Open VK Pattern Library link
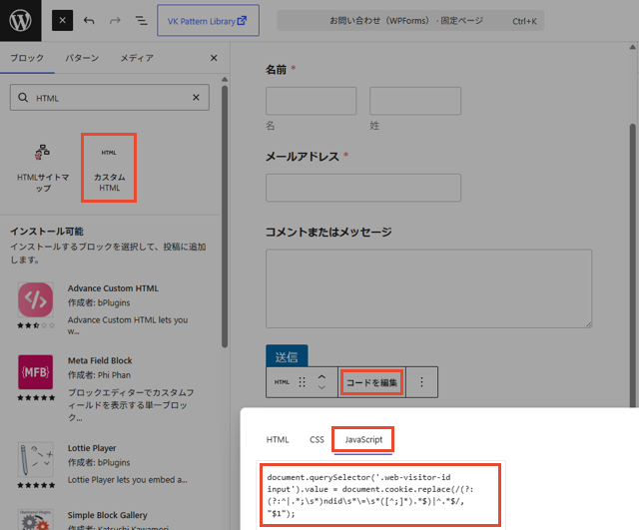639x530 pixels. (x=208, y=20)
